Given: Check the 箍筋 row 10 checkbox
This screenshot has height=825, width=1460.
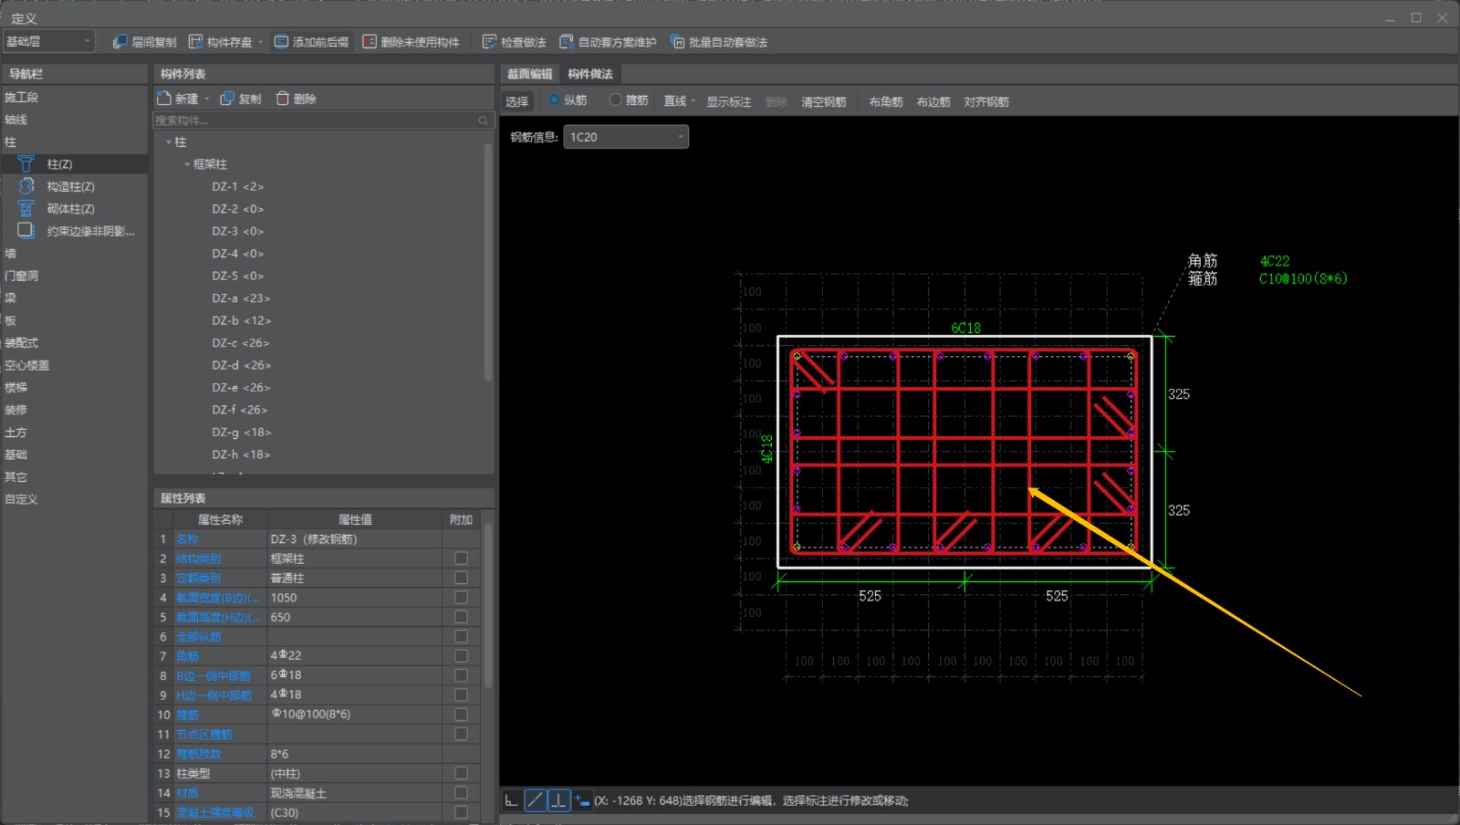Looking at the screenshot, I should 461,715.
